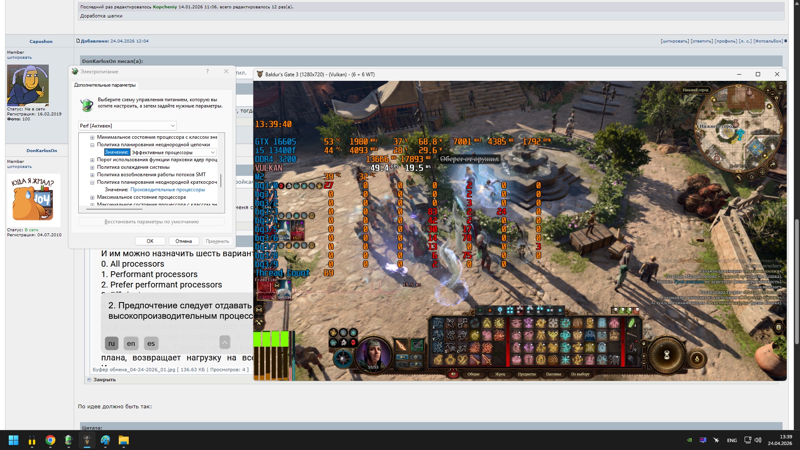Open the Perf [Активен] power plan dropdown
The width and height of the screenshot is (800, 450).
click(127, 126)
